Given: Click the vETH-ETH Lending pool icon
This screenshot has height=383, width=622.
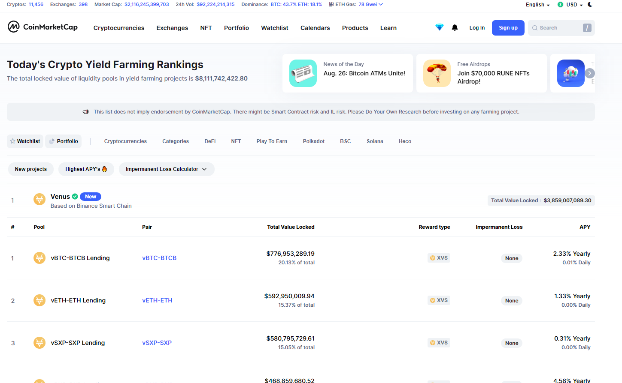Looking at the screenshot, I should (39, 300).
